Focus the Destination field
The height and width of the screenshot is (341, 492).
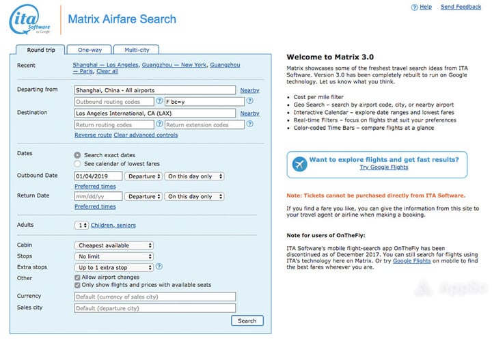(x=155, y=113)
